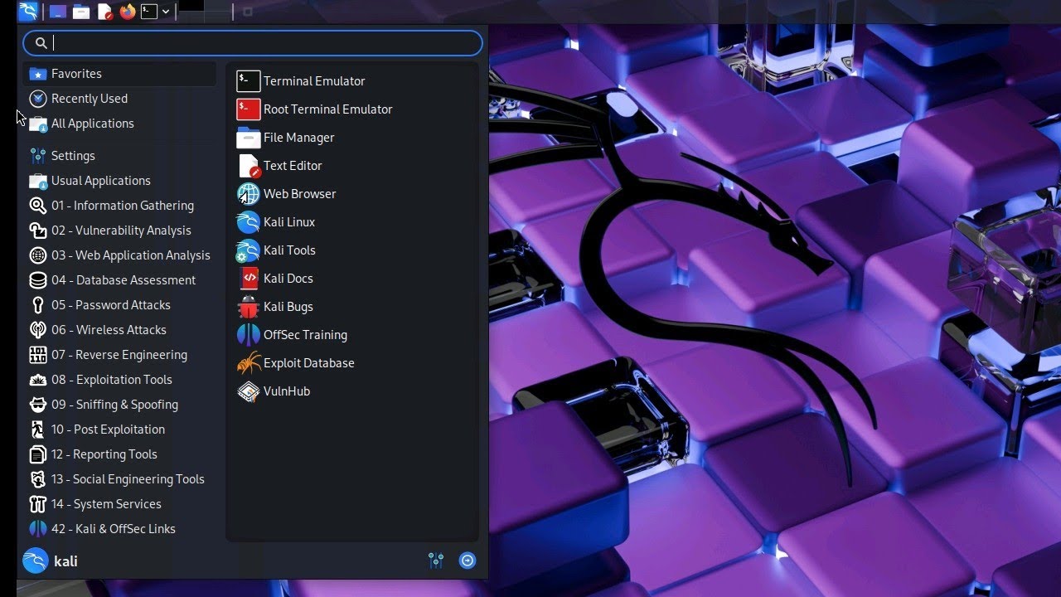Click the 12 - Reporting Tools icon
The width and height of the screenshot is (1061, 597).
pos(38,454)
